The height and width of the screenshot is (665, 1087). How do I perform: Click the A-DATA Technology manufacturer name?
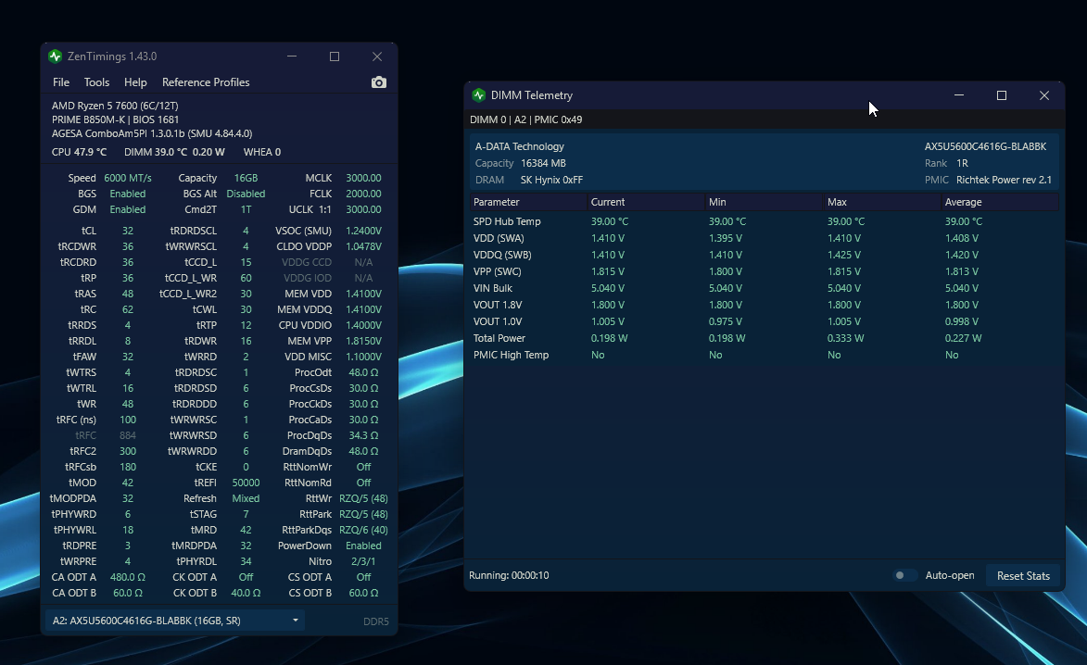(519, 146)
